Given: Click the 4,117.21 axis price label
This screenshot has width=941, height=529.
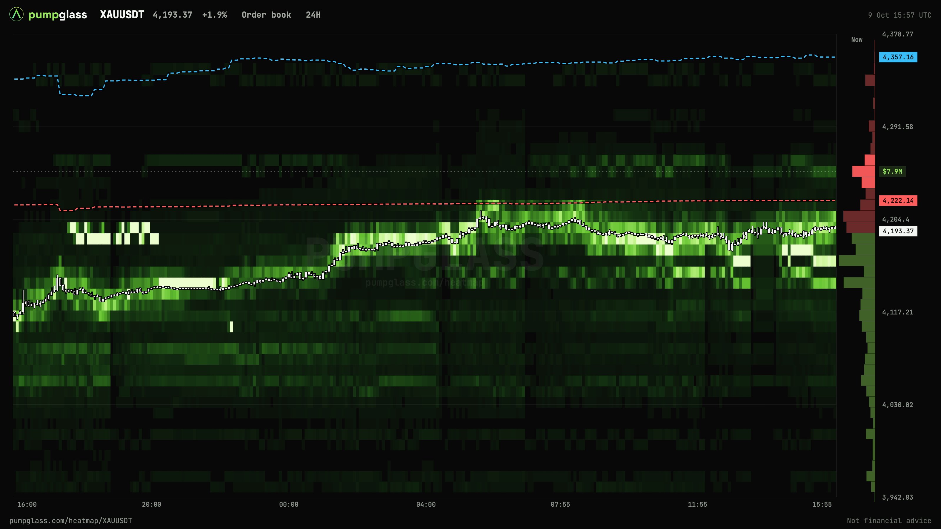Looking at the screenshot, I should click(897, 312).
